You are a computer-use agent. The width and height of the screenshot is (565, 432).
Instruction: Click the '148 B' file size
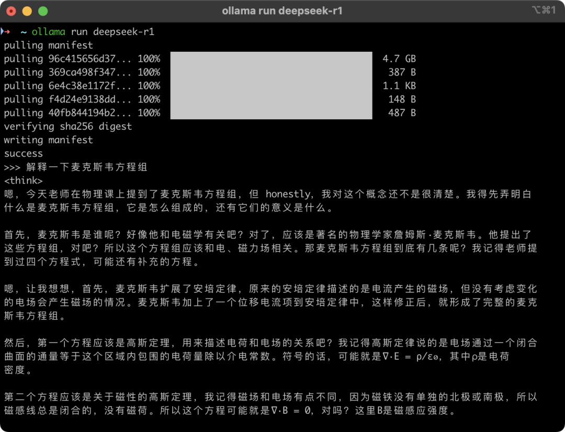point(402,99)
